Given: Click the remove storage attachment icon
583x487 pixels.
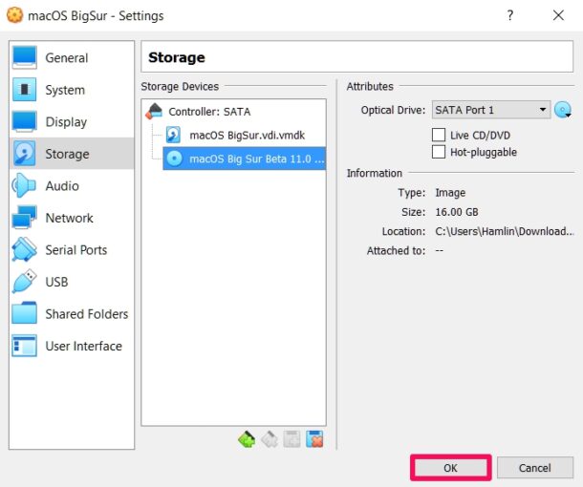Looking at the screenshot, I should [x=314, y=439].
